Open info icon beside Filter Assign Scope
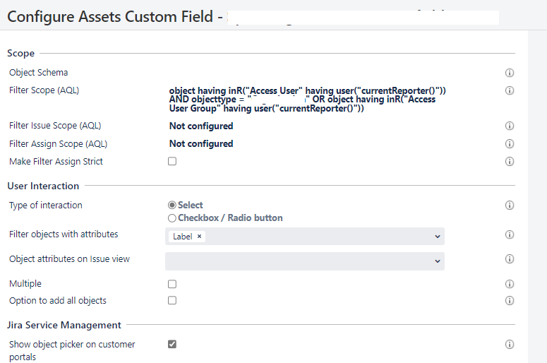This screenshot has width=547, height=363. [510, 143]
